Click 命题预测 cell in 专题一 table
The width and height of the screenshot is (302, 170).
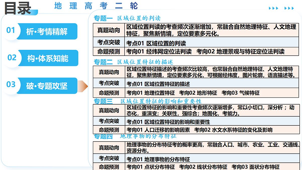pyautogui.click(x=109, y=52)
